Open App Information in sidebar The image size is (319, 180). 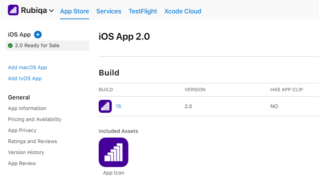click(27, 108)
